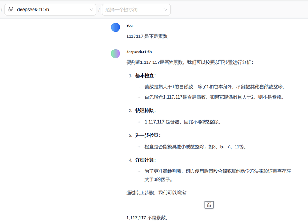Click the bullet starting '为了更准确地判断'
This screenshot has width=308, height=223.
click(x=218, y=175)
